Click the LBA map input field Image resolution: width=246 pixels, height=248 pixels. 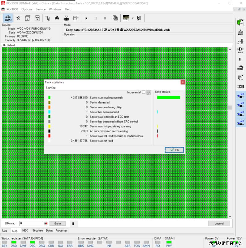point(32,224)
